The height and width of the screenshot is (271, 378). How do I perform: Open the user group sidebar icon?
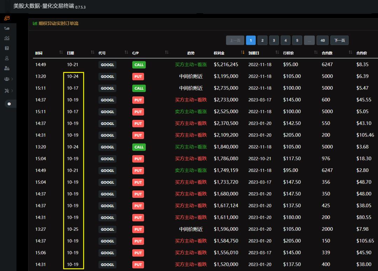(x=7, y=79)
